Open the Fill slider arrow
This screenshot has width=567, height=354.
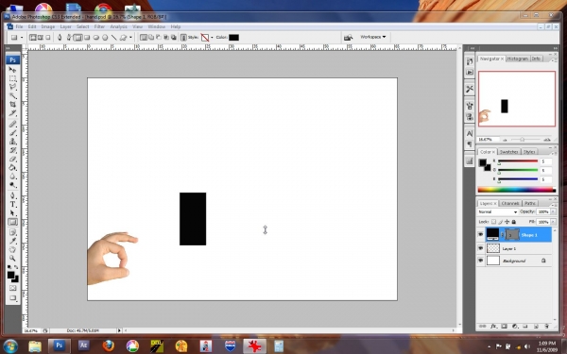[553, 222]
